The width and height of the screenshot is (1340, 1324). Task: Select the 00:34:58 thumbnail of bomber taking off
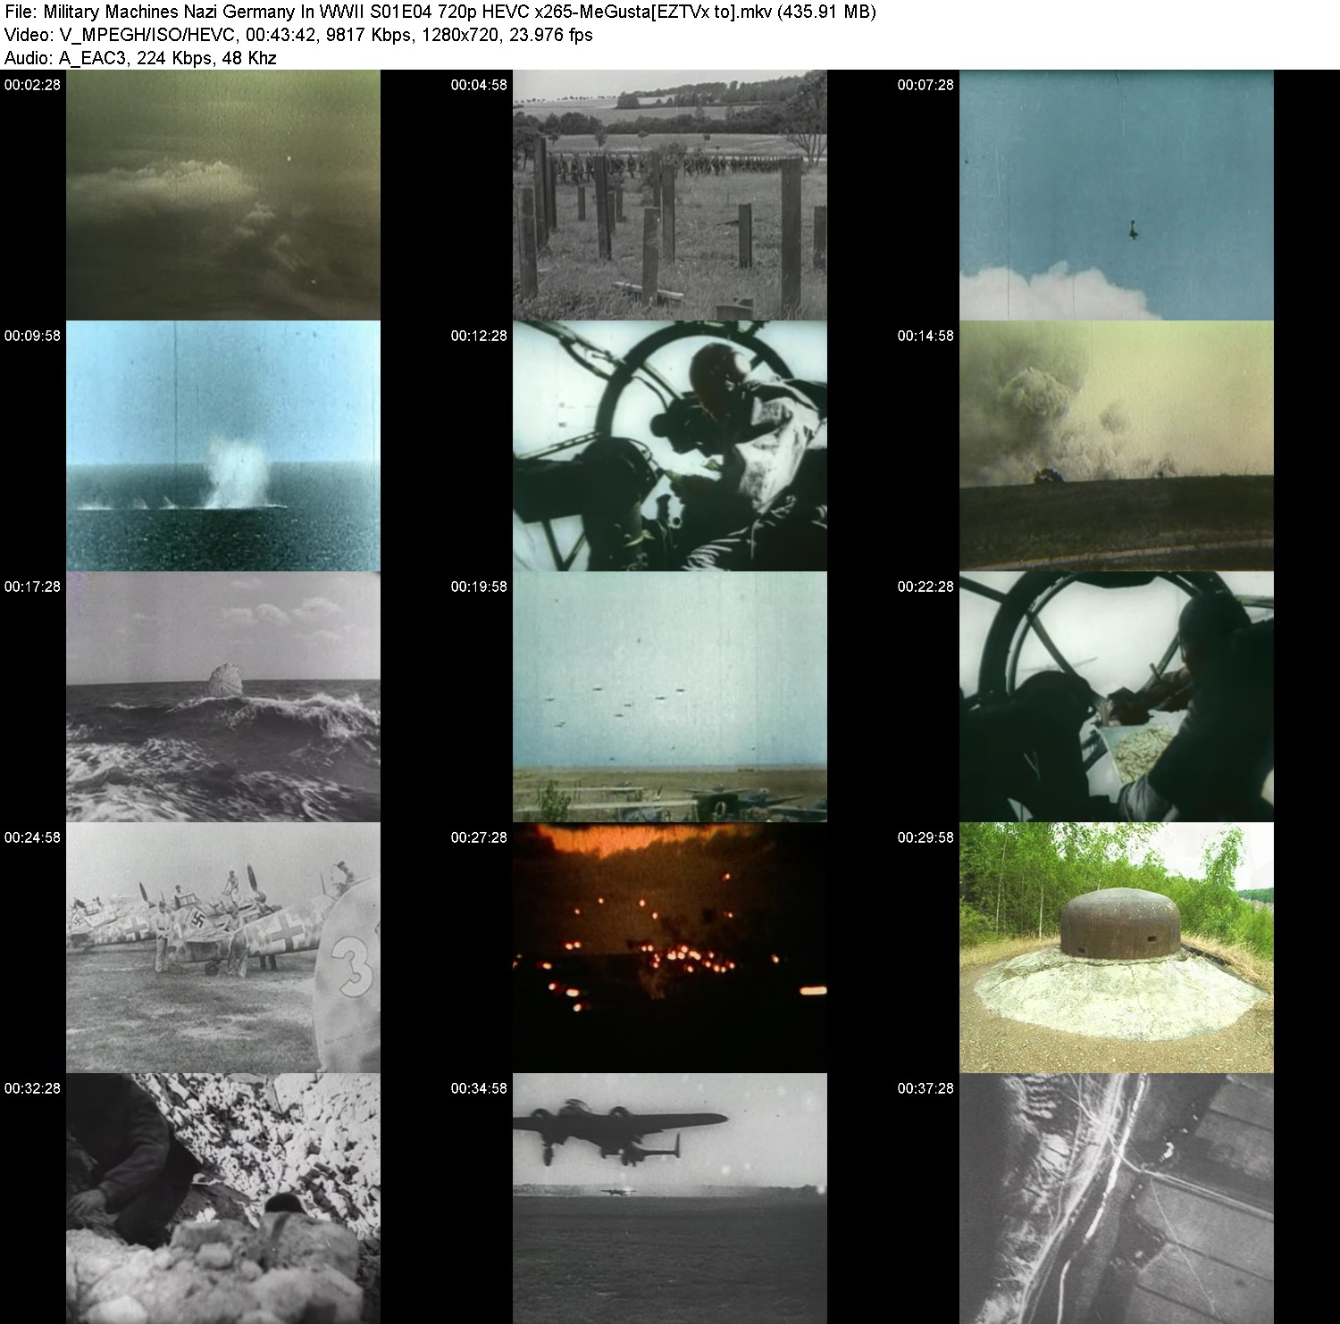(x=670, y=1198)
